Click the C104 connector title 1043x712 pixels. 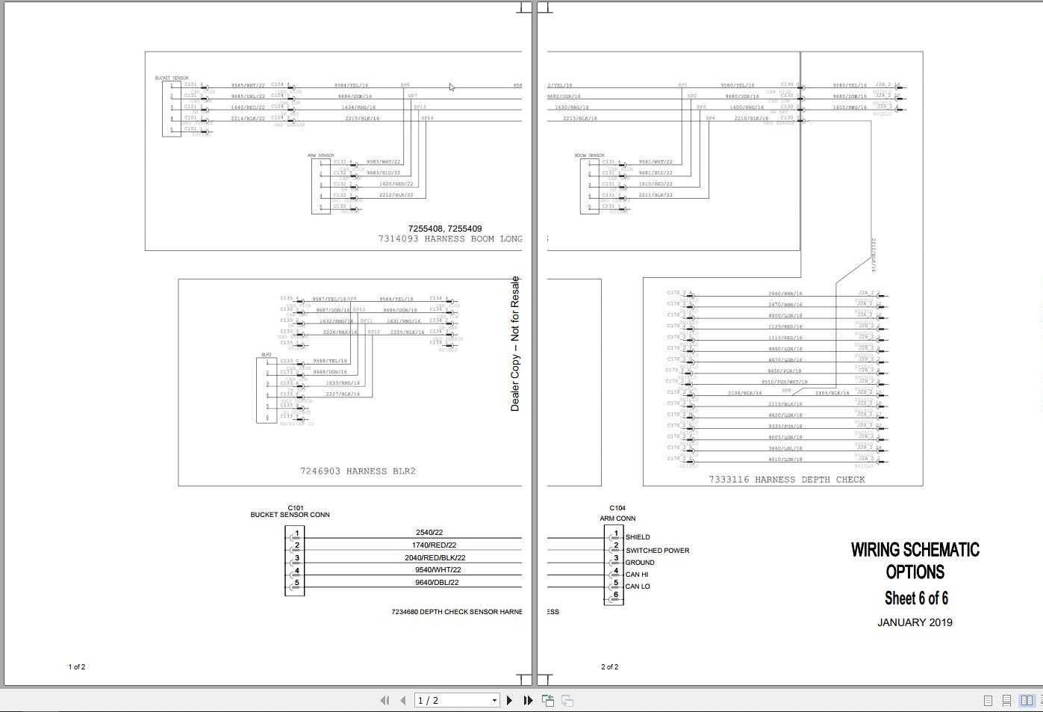pyautogui.click(x=617, y=508)
